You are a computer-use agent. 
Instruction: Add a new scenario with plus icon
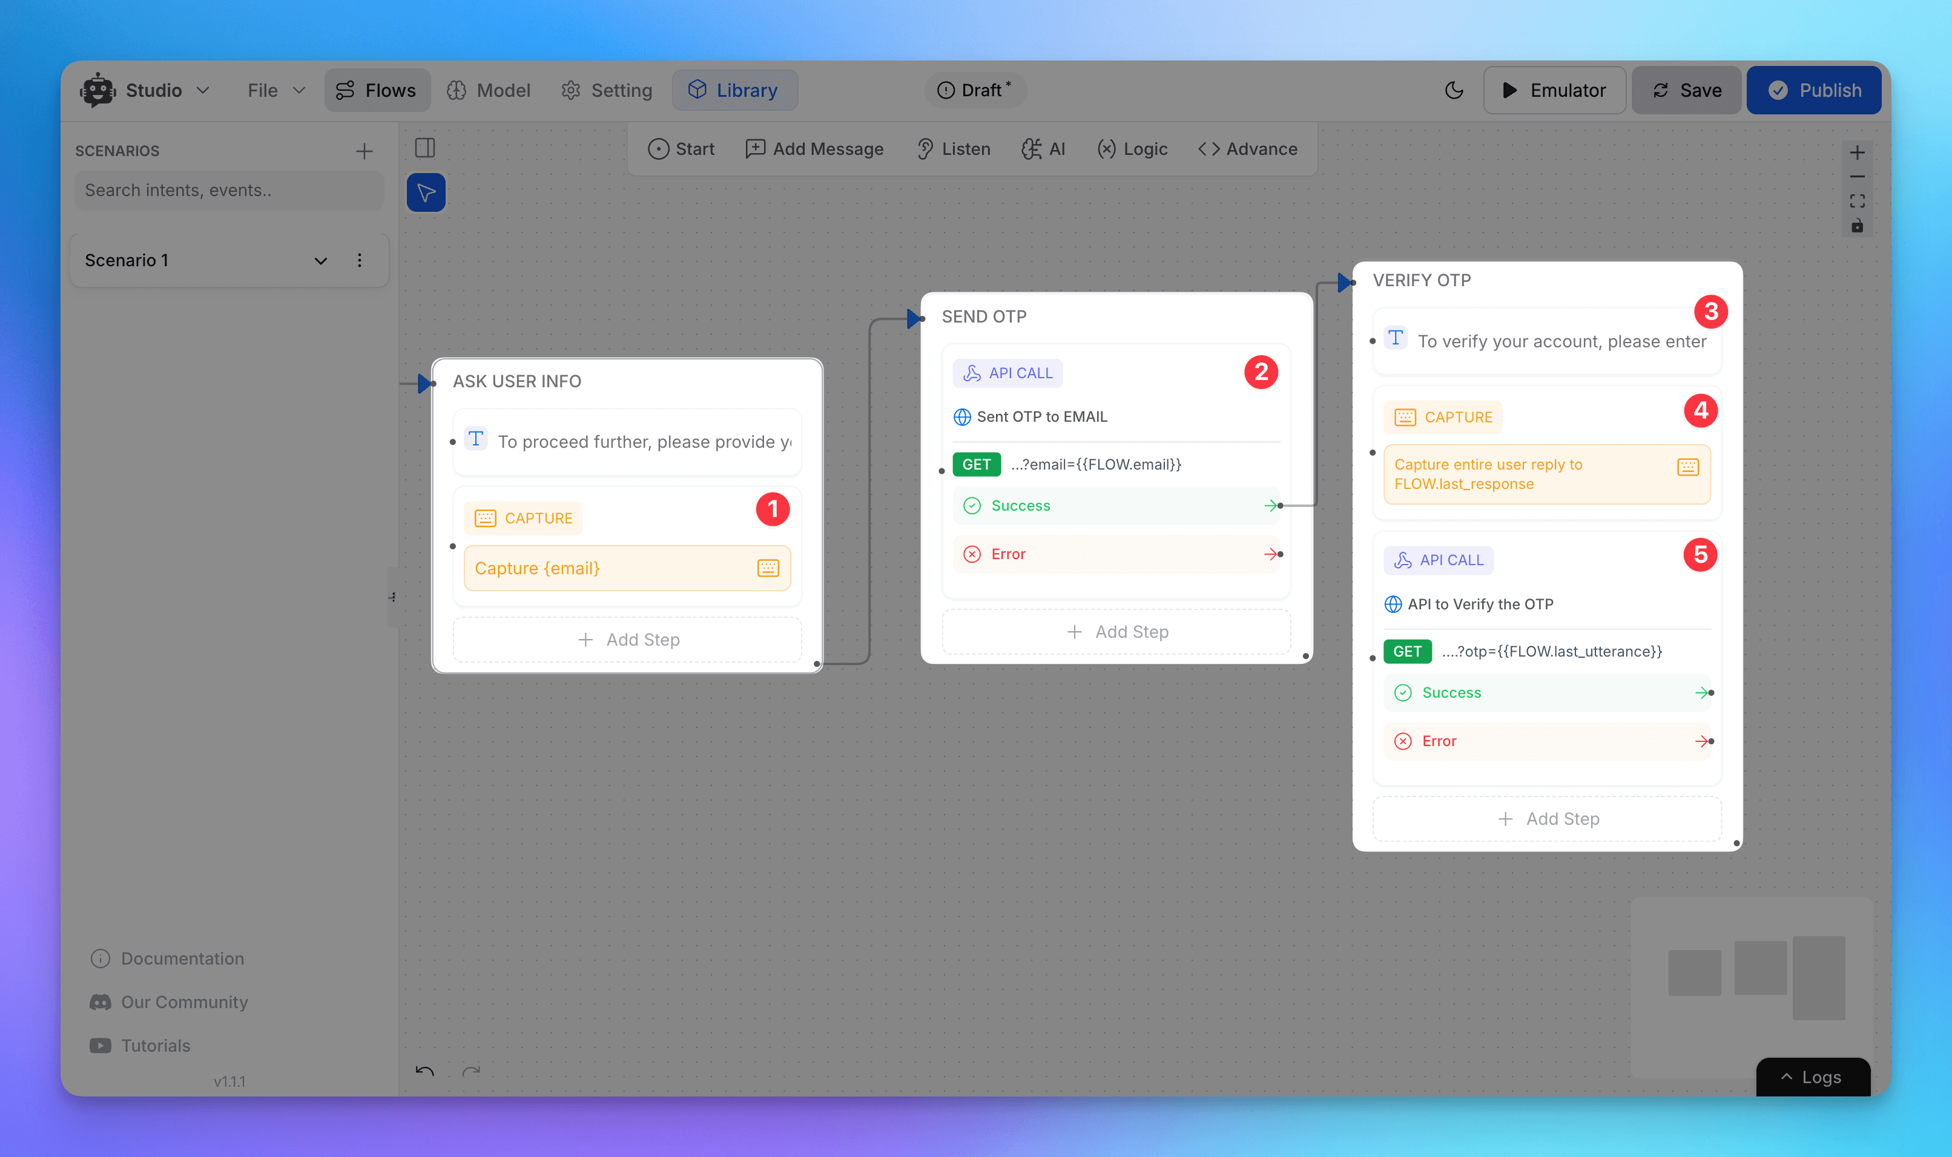pos(364,151)
